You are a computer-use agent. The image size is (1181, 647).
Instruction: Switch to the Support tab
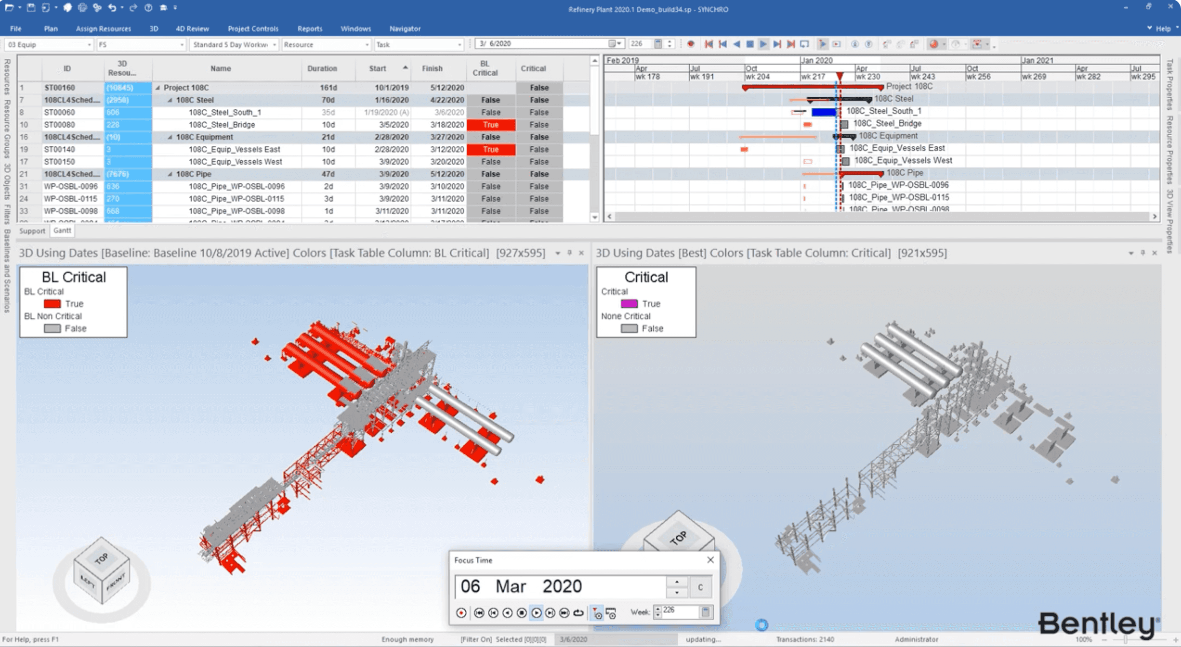pos(32,231)
